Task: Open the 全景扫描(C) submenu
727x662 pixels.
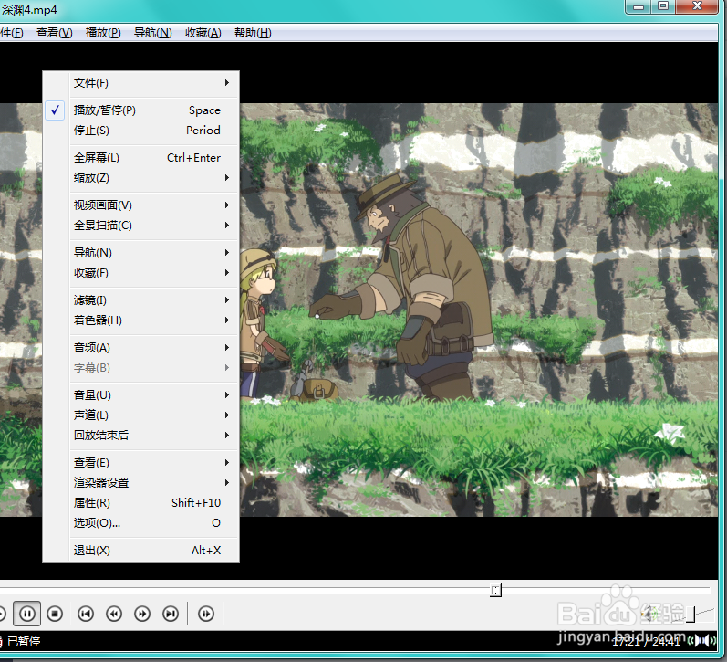Action: (141, 226)
